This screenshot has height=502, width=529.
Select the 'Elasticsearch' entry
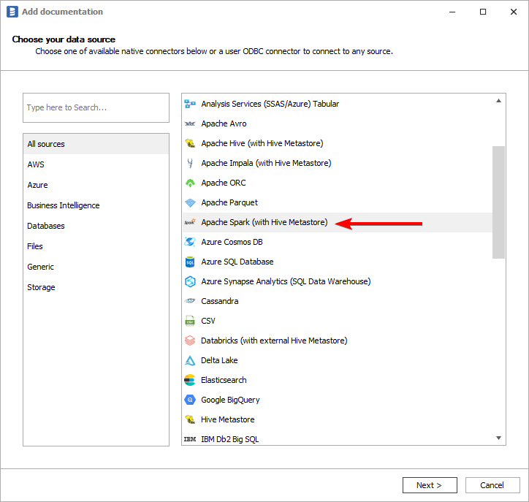338,380
